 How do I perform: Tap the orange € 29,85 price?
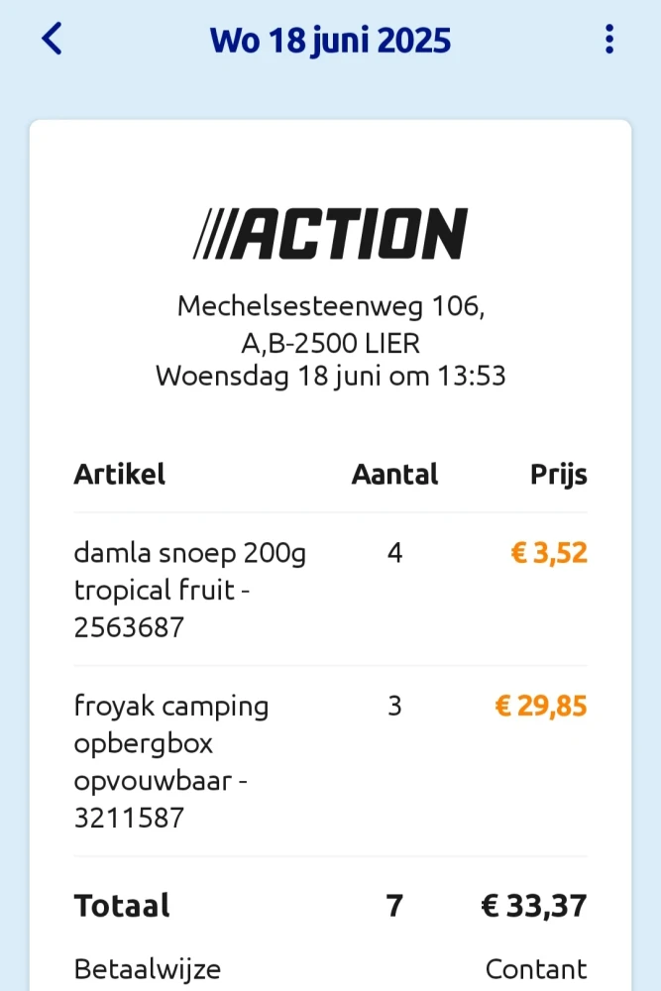(x=541, y=707)
